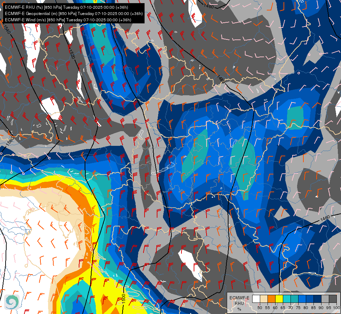Click the legend value '95'
The image size is (341, 314).
(328, 308)
